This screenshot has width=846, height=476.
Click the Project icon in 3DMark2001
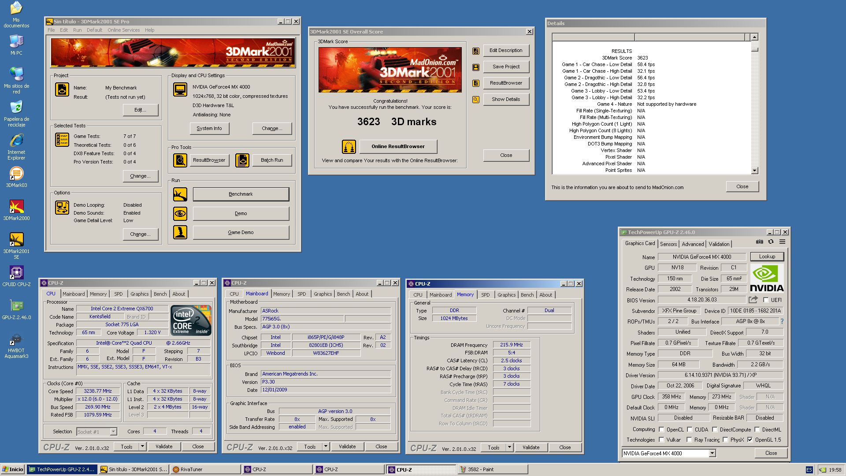(x=62, y=89)
